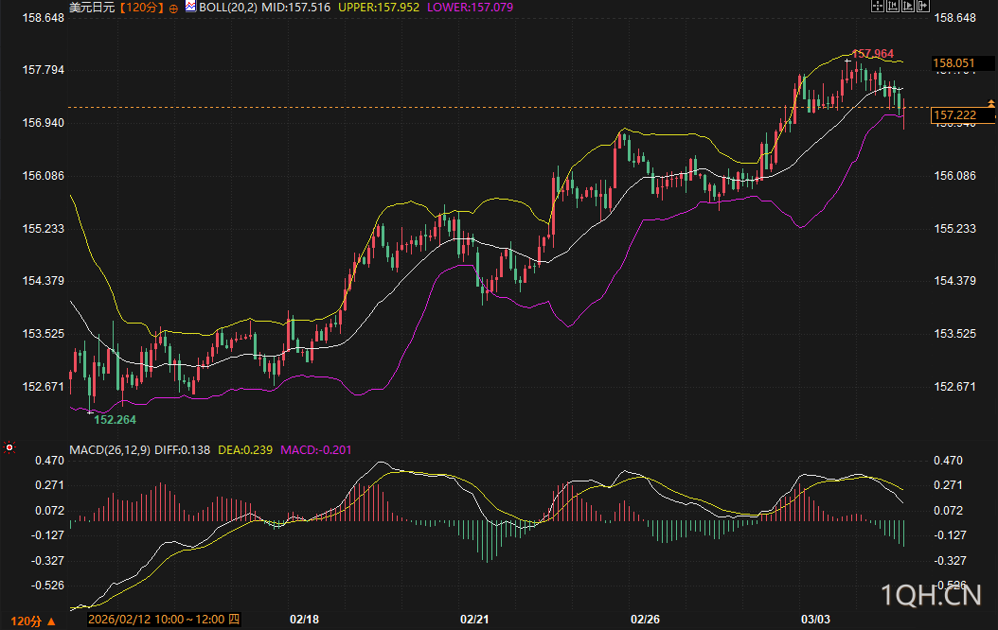The width and height of the screenshot is (998, 630).
Task: Click the red sun-shaped marker left of MACD
Action: pyautogui.click(x=9, y=446)
